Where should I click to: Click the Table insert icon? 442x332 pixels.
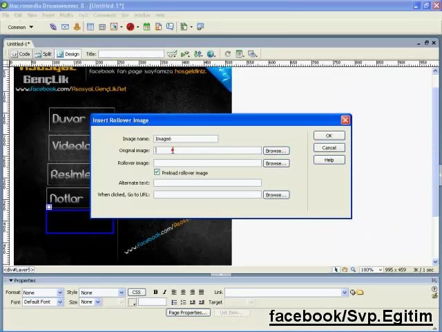[x=90, y=27]
